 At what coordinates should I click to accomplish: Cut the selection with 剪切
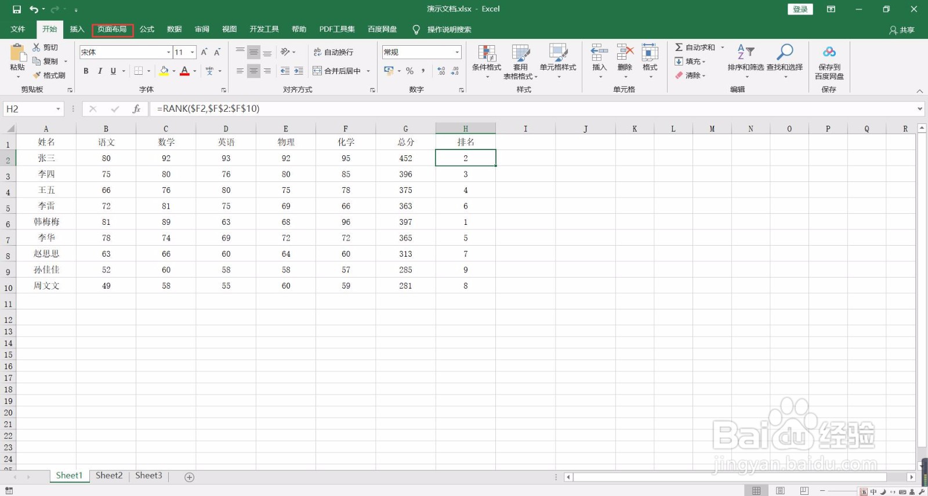click(x=45, y=48)
